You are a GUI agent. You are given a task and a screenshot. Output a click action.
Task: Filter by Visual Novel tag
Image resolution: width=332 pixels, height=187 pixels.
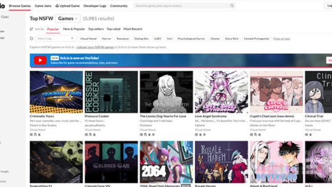[x=88, y=38]
